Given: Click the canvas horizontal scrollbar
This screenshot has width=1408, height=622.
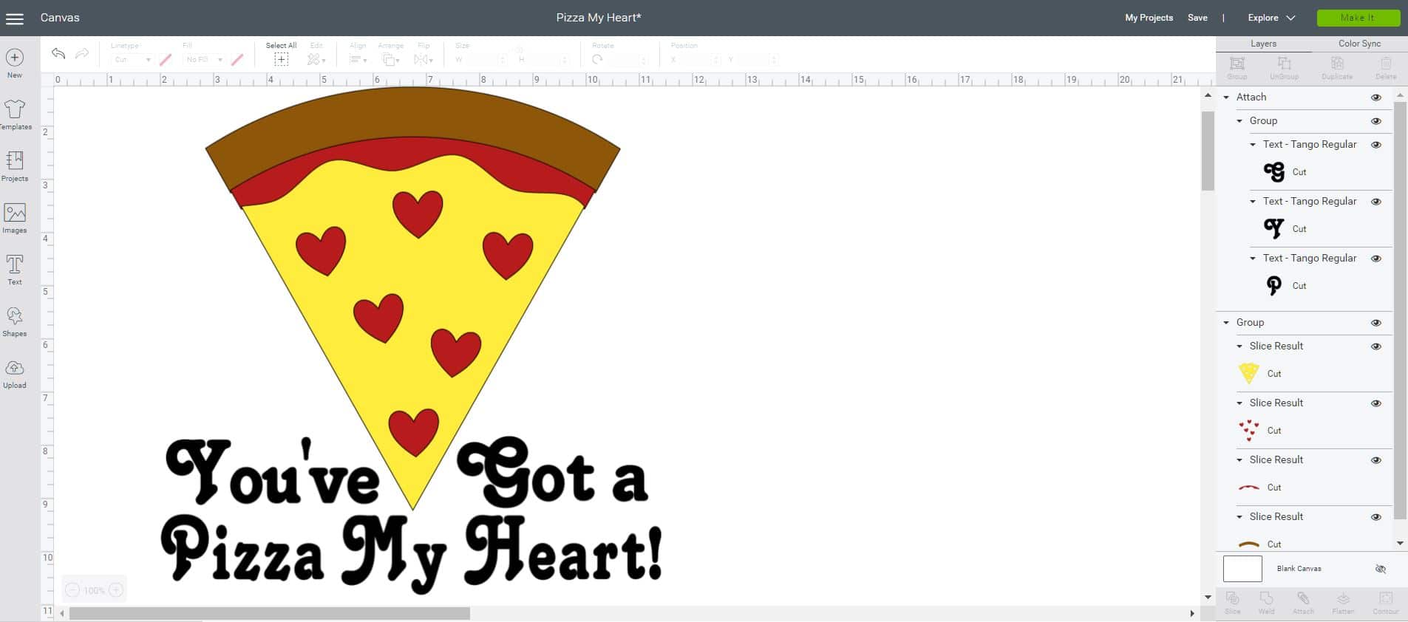Looking at the screenshot, I should point(270,614).
